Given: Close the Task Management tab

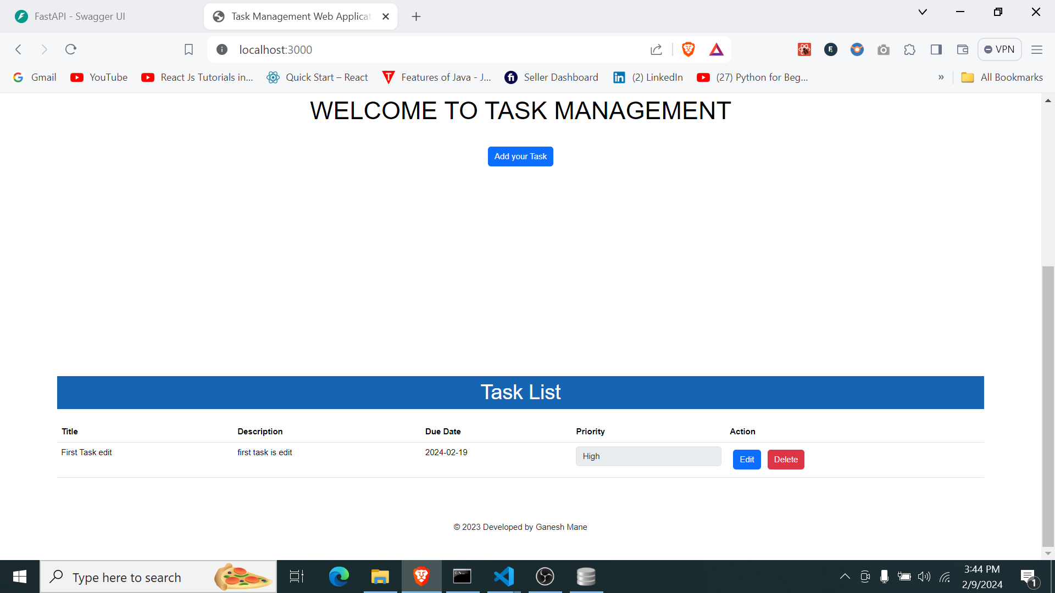Looking at the screenshot, I should click(386, 16).
